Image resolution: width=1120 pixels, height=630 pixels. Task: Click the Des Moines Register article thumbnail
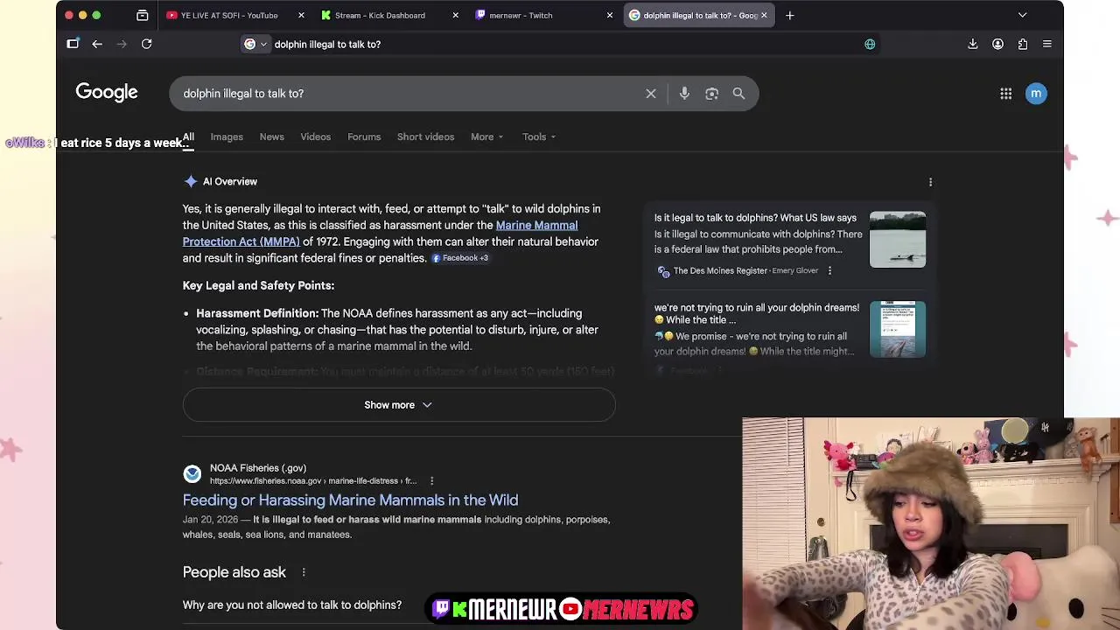point(898,239)
